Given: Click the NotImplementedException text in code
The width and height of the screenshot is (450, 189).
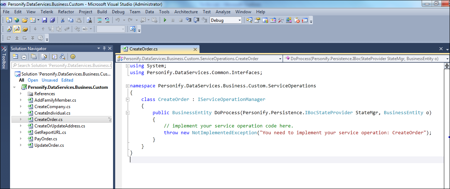Looking at the screenshot, I should point(224,132).
